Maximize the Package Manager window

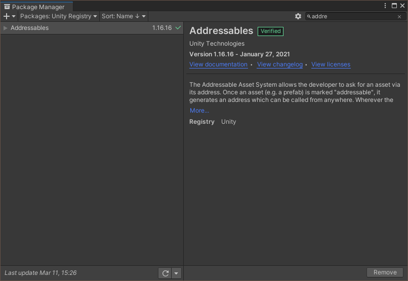tap(394, 6)
